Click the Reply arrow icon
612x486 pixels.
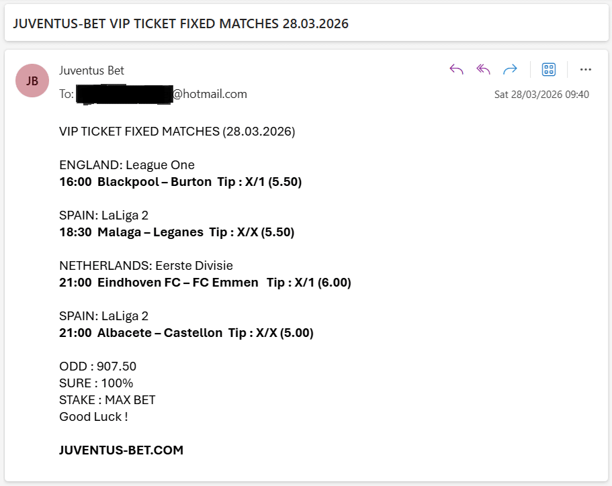click(x=456, y=69)
